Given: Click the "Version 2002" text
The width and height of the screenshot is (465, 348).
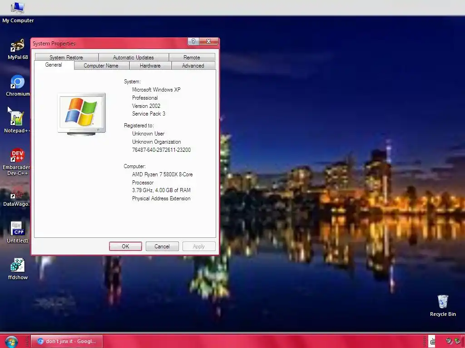Looking at the screenshot, I should tap(146, 106).
